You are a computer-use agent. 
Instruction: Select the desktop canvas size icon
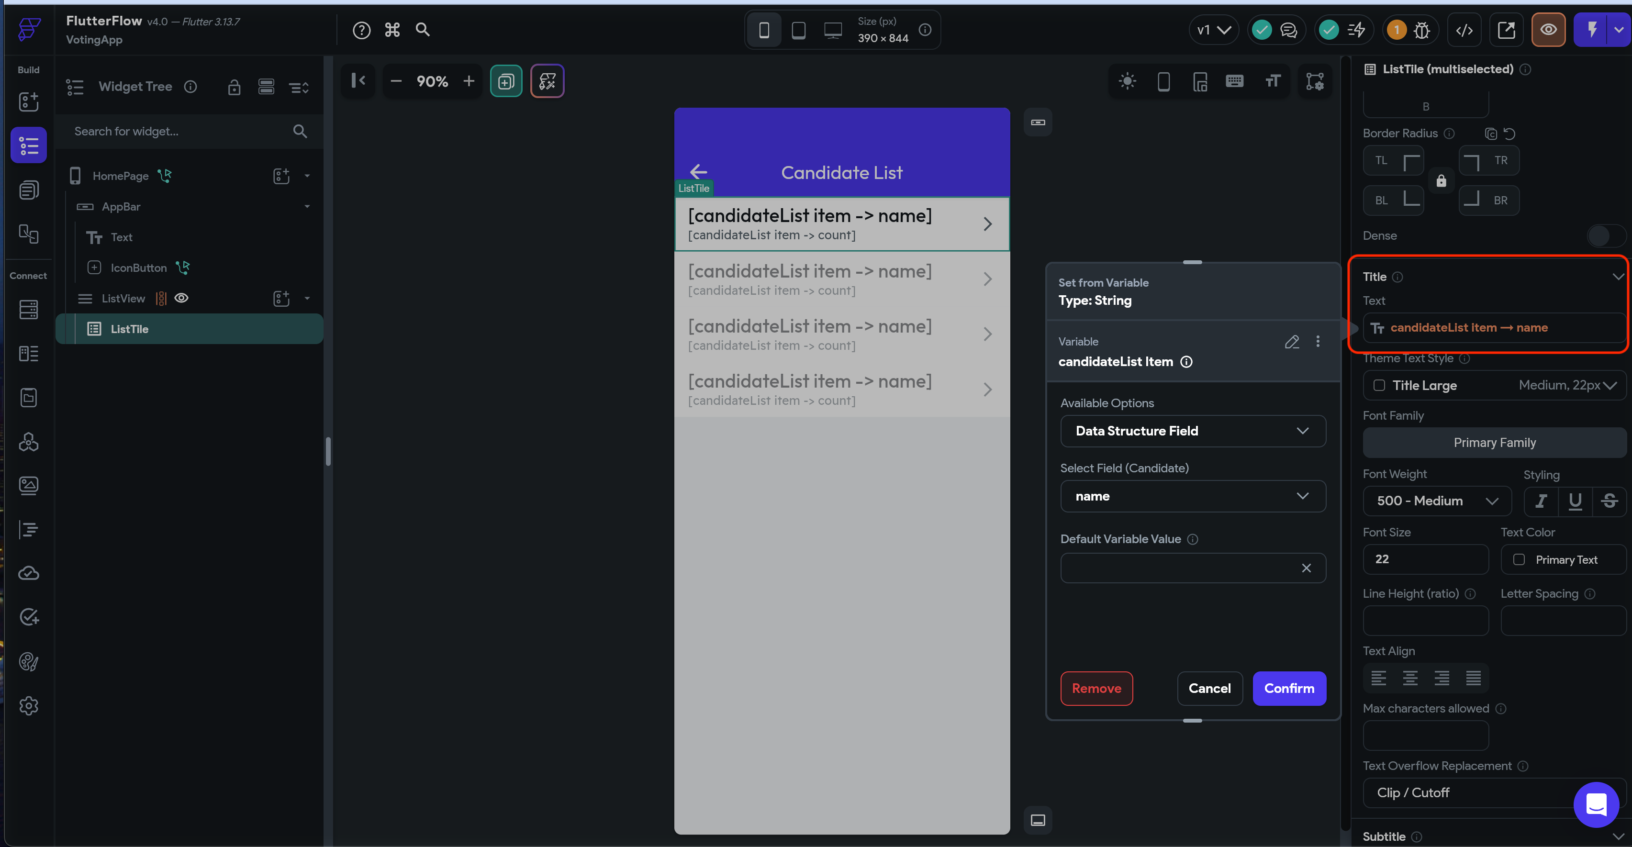[x=832, y=30]
